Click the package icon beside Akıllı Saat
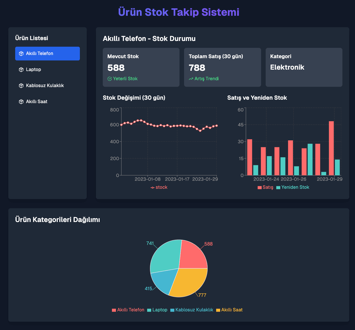Image resolution: width=355 pixels, height=330 pixels. click(21, 102)
